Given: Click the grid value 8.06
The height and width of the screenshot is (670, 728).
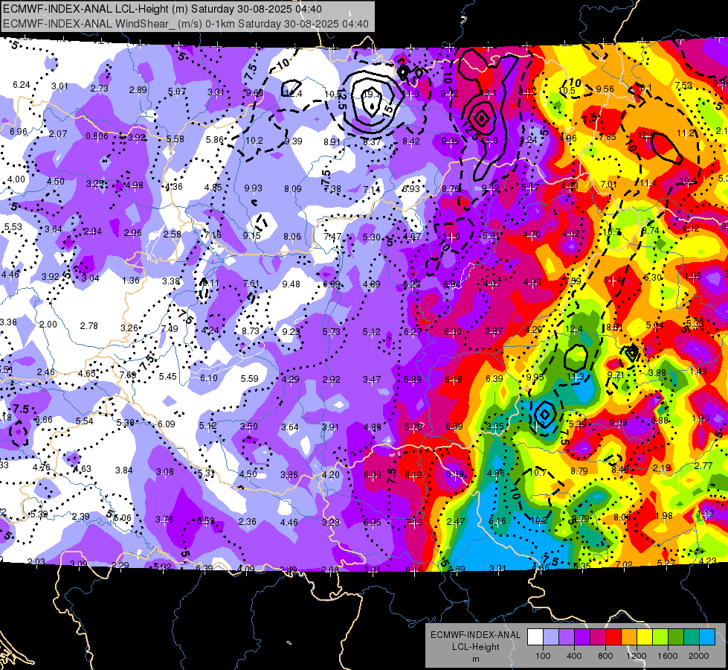Looking at the screenshot, I should tap(292, 237).
